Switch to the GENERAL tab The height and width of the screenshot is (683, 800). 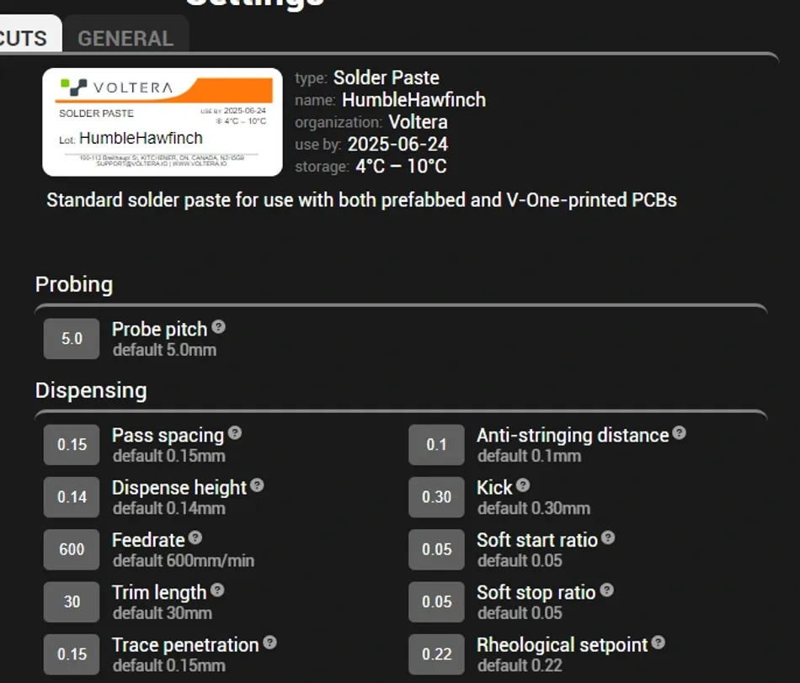point(125,38)
